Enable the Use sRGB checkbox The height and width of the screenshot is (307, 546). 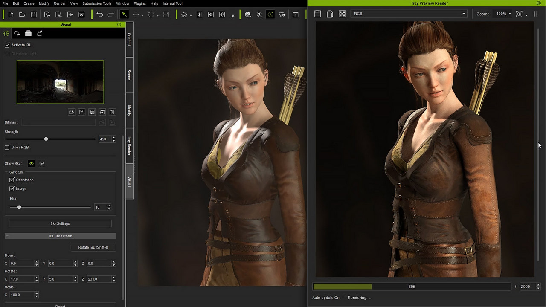[7, 148]
